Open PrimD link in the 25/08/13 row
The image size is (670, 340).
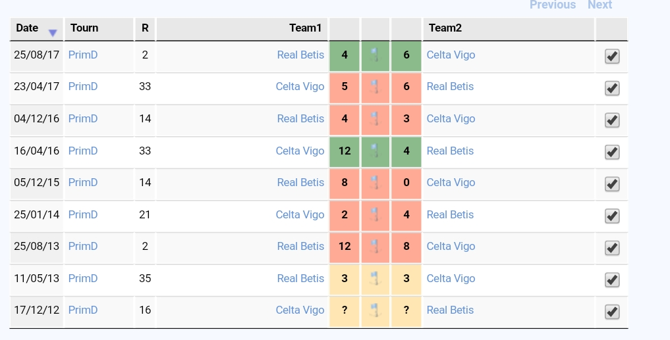pyautogui.click(x=83, y=247)
